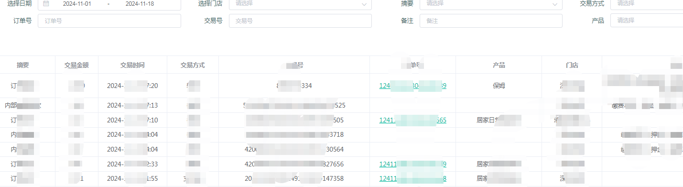Click the 交易方式 column header
This screenshot has width=683, height=187.
[x=193, y=65]
